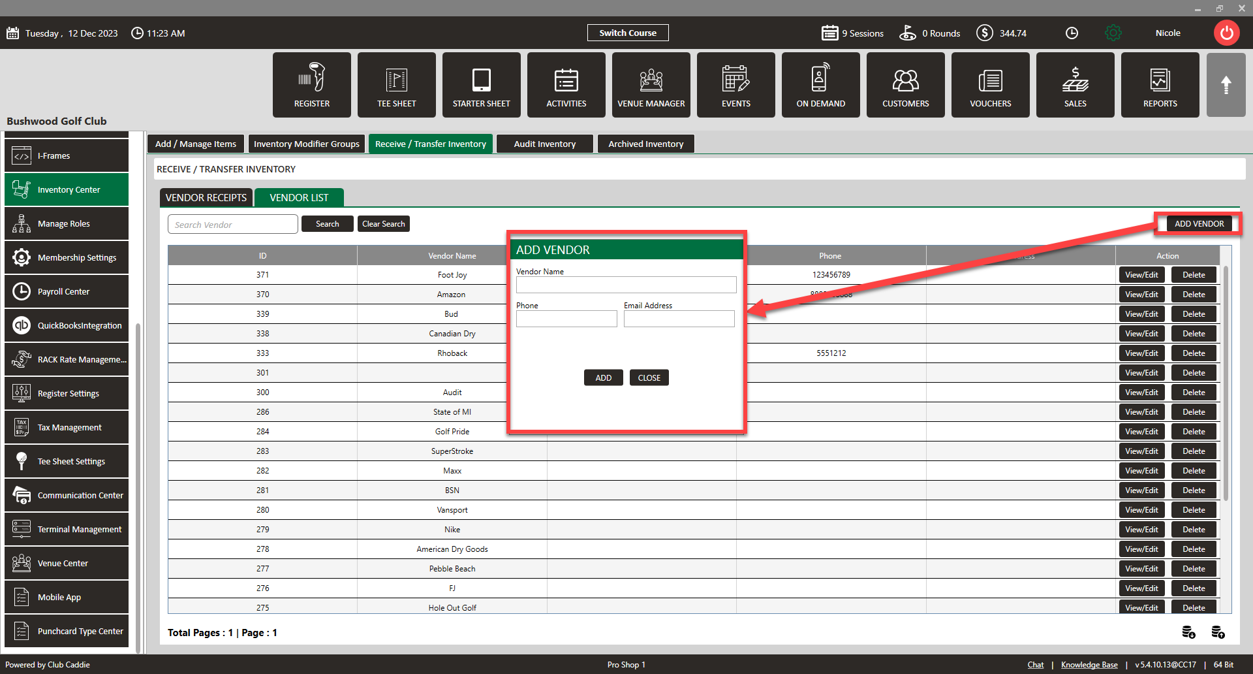Click View/Edit for vendor Pebble Beach

tap(1142, 569)
